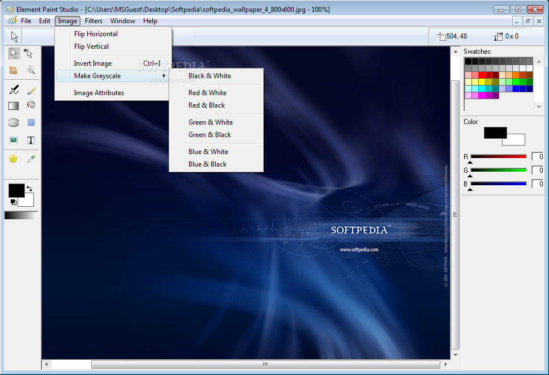This screenshot has width=549, height=375.
Task: Select the Insert Image picture tool
Action: tap(14, 140)
